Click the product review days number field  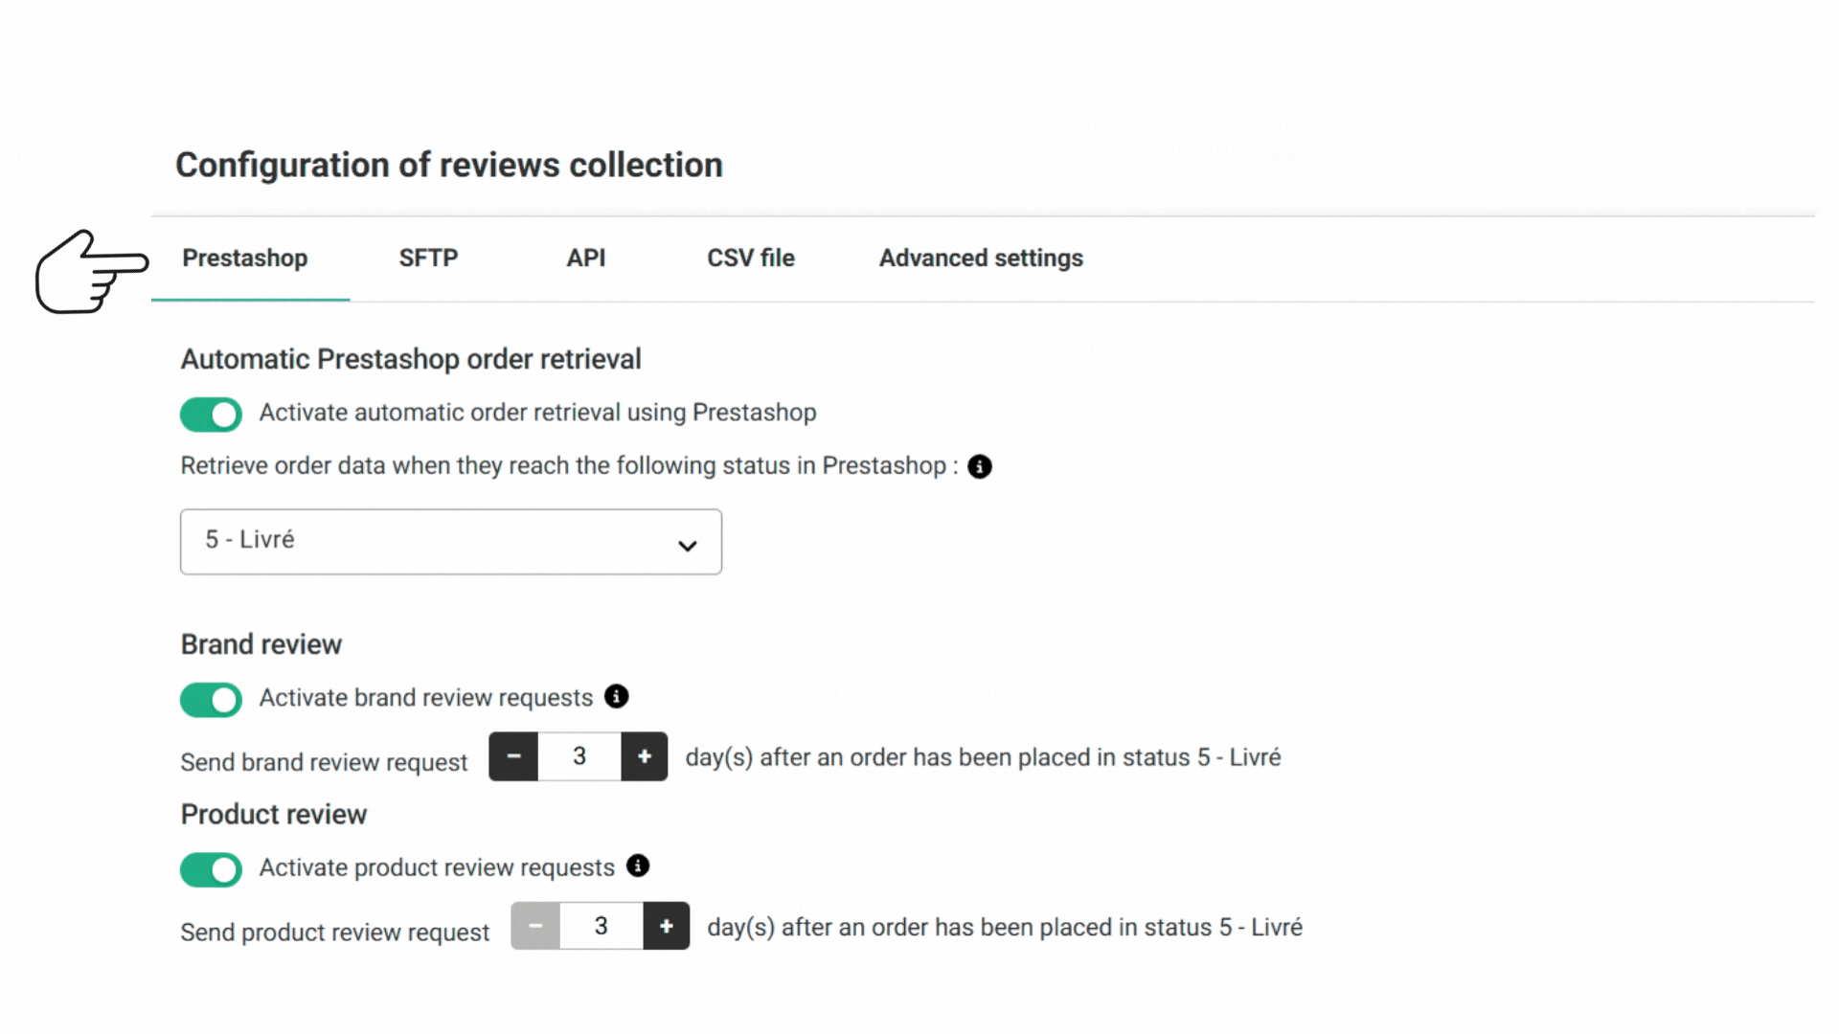click(602, 926)
